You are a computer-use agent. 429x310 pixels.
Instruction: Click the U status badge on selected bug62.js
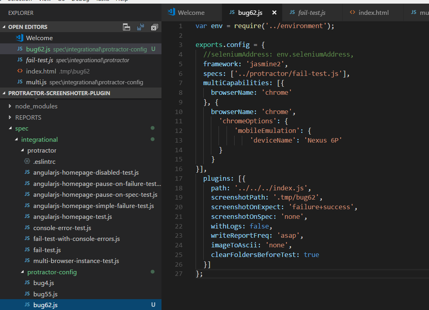(153, 305)
